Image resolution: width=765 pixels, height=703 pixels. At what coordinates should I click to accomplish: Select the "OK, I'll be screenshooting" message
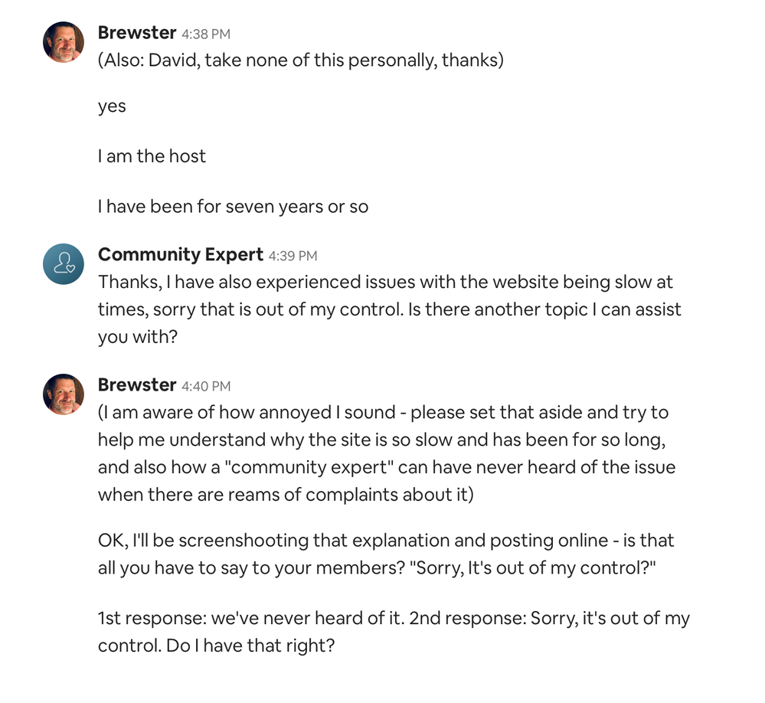386,554
